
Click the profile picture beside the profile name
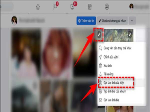click(x=14, y=21)
